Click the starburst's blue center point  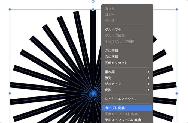93,93
